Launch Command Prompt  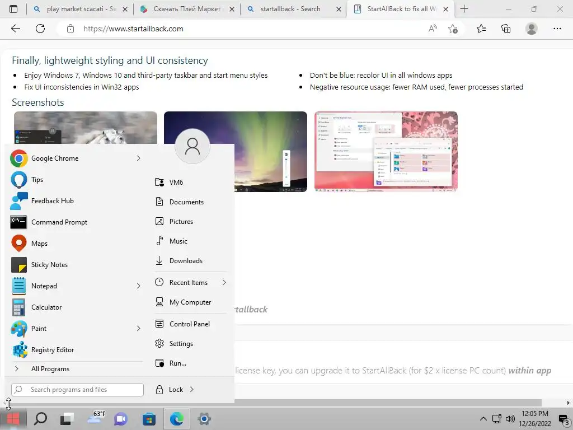[x=76, y=222]
